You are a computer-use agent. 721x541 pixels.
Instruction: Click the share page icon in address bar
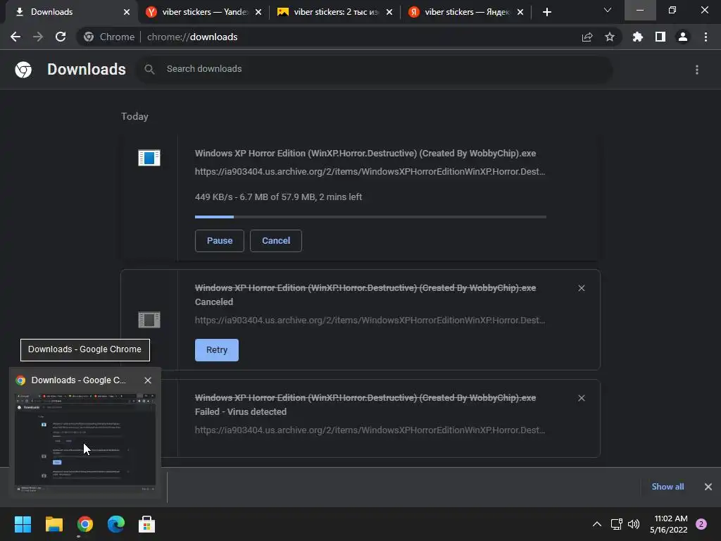[x=587, y=37]
